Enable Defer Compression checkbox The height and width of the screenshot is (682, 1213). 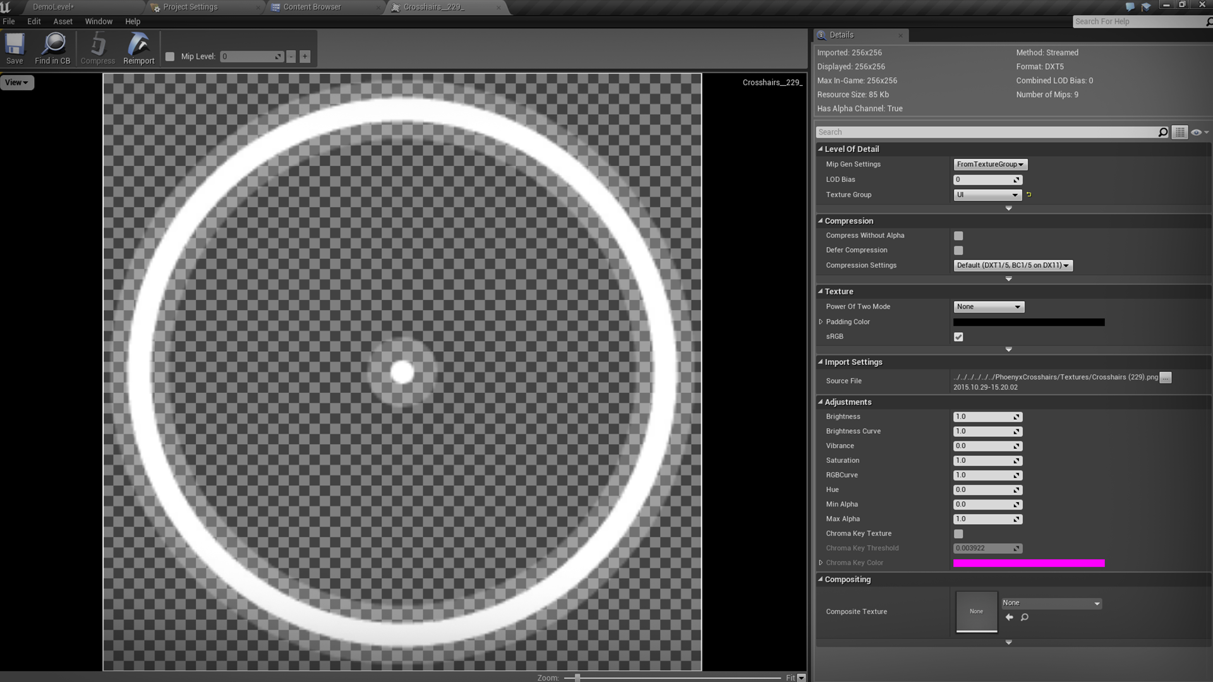(958, 250)
